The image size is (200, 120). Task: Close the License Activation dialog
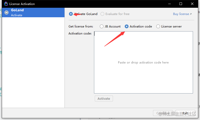192,4
